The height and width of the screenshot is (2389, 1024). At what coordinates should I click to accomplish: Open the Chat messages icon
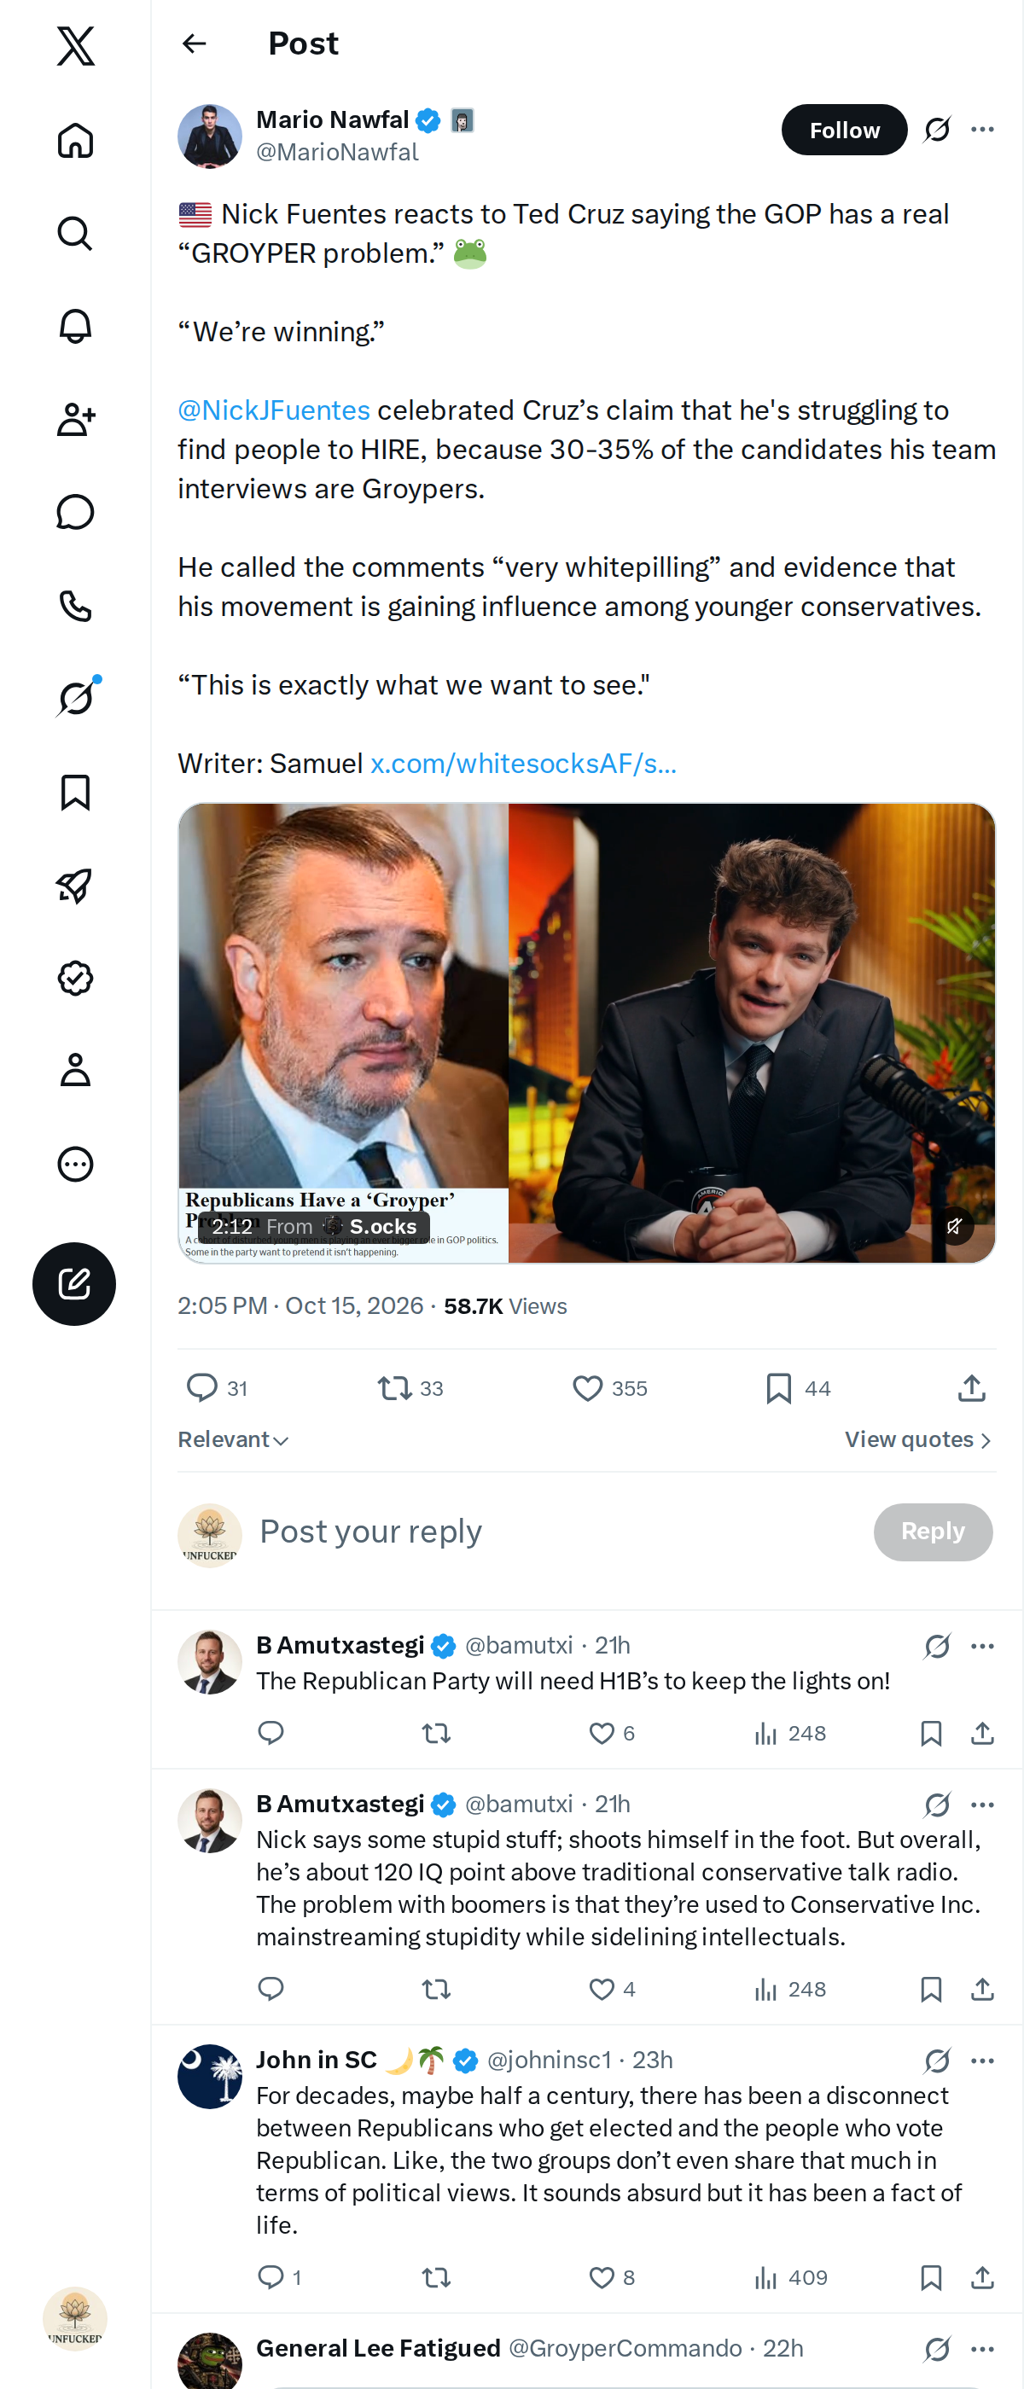(x=75, y=512)
